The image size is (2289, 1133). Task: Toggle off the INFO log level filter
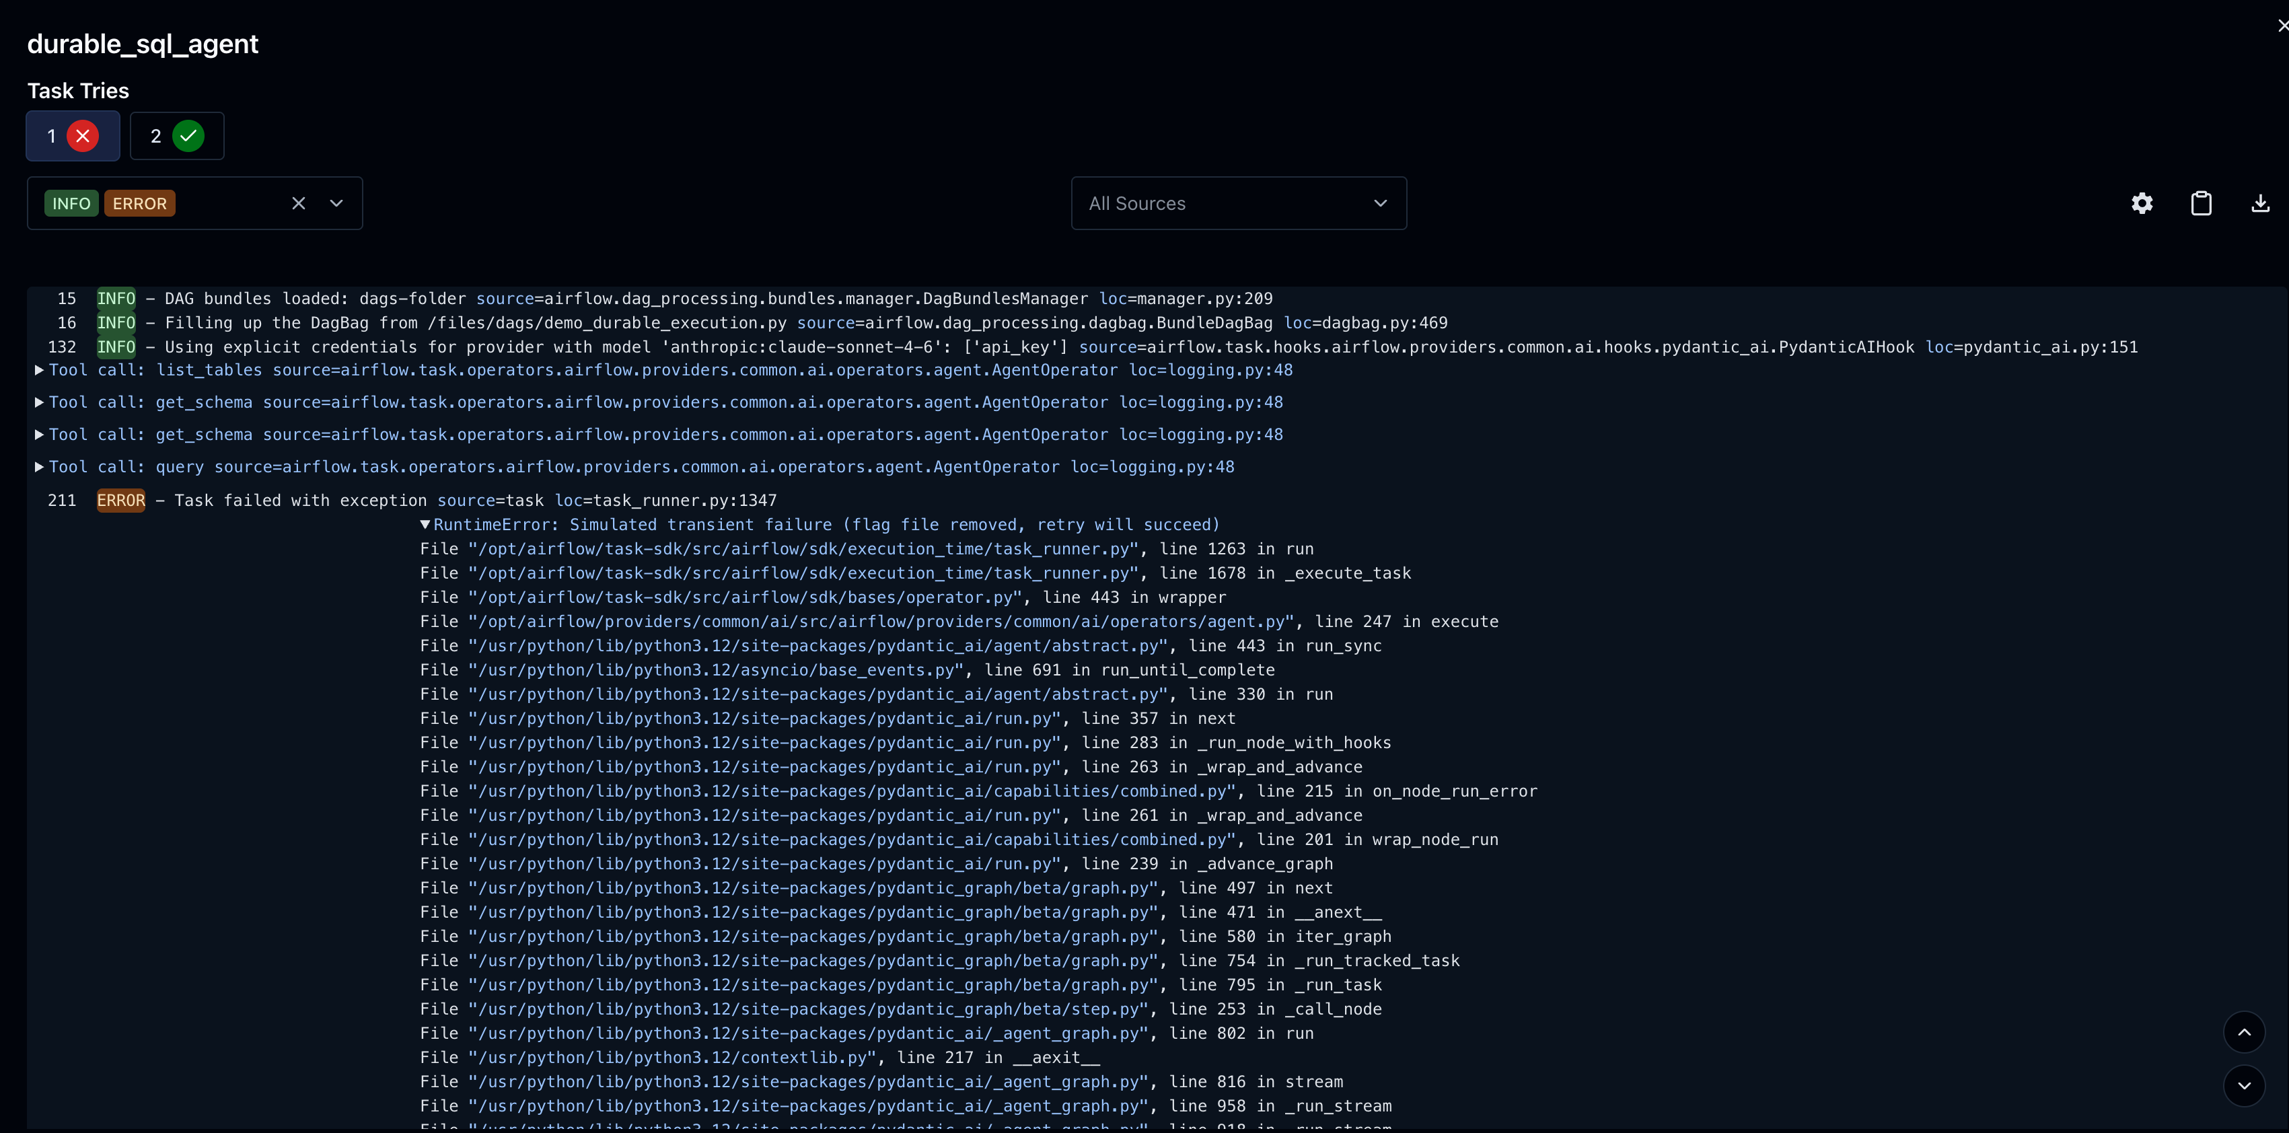coord(71,203)
